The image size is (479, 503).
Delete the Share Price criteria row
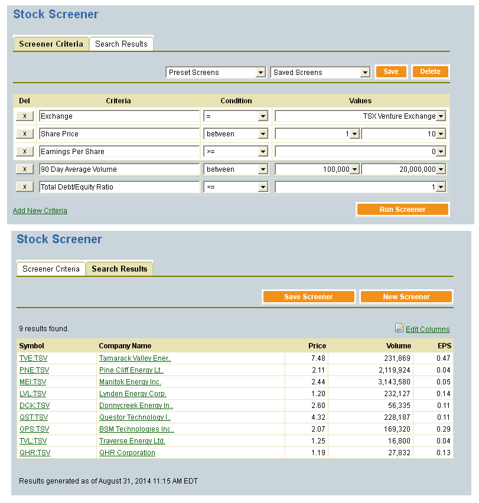tap(25, 134)
